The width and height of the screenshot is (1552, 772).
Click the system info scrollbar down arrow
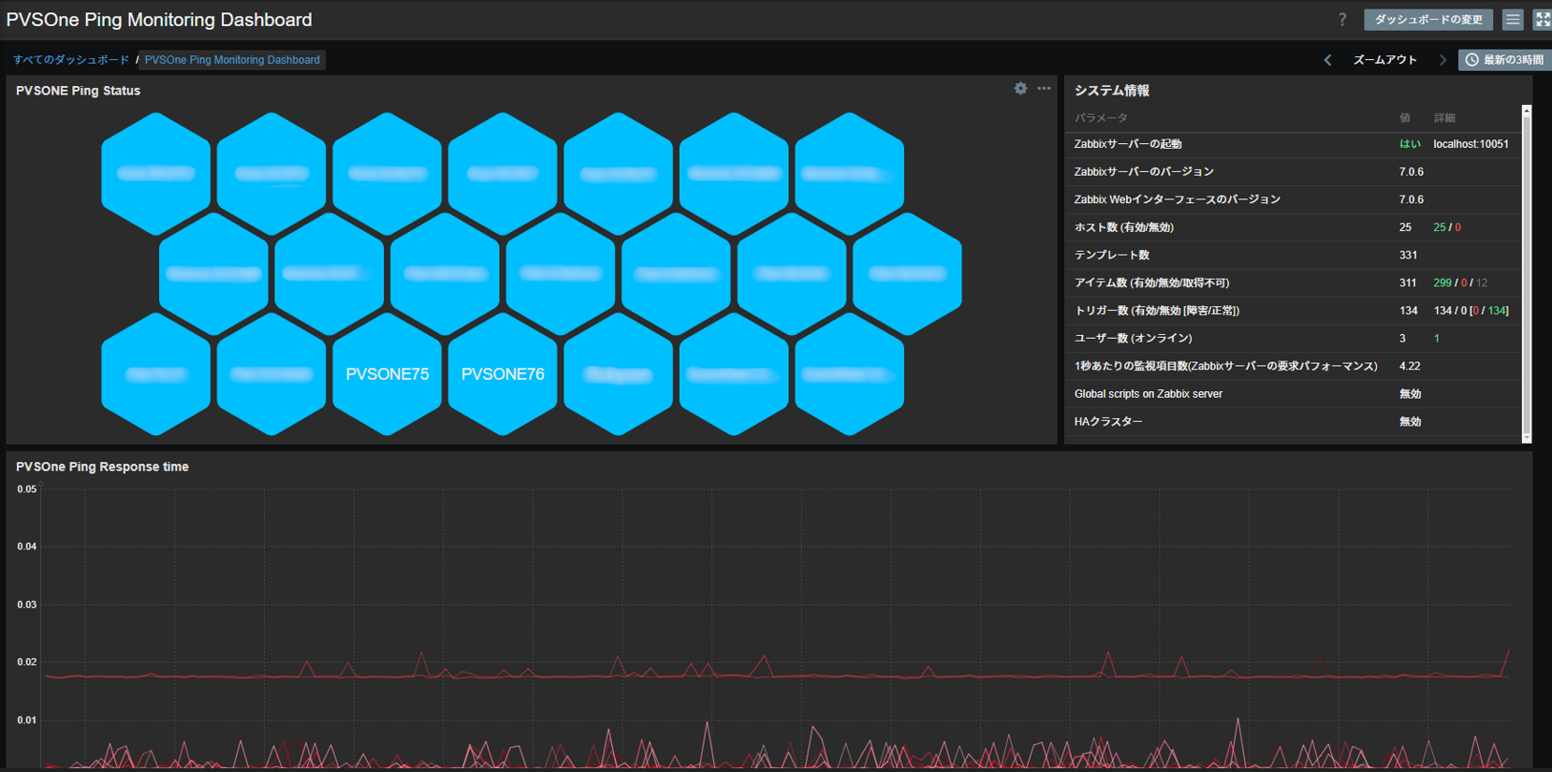coord(1527,437)
